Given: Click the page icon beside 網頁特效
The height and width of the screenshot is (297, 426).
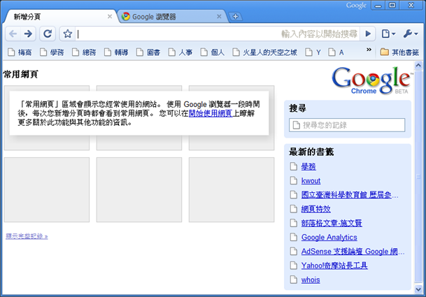Looking at the screenshot, I should click(x=293, y=209).
